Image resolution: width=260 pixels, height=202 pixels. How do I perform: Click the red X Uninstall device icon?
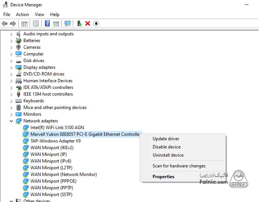tap(88, 23)
